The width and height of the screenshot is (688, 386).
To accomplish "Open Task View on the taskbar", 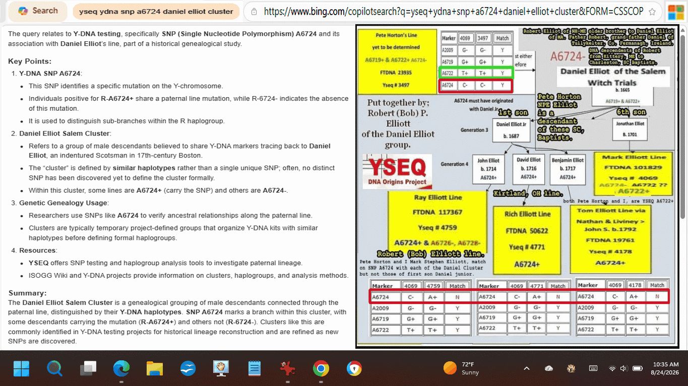I will (x=88, y=369).
